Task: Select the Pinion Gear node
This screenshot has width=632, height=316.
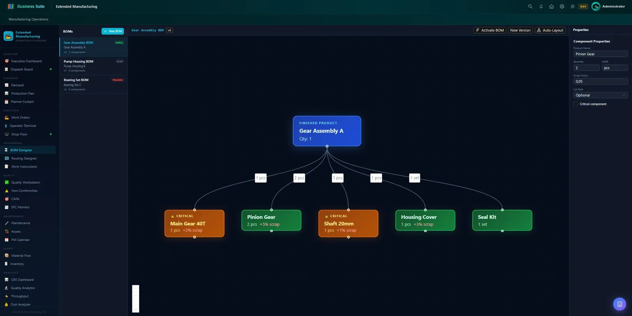Action: coord(271,220)
